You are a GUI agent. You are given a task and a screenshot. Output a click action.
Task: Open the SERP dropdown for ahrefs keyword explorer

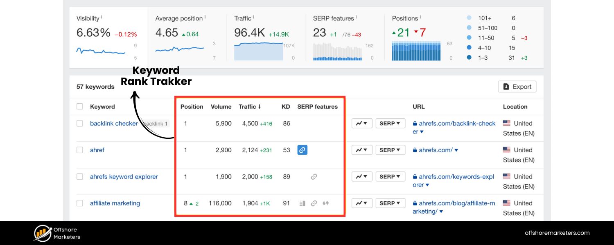coord(390,176)
